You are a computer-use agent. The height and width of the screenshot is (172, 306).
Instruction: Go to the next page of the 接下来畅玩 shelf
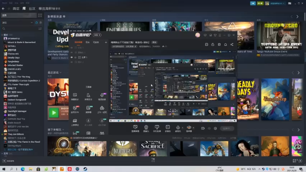coord(298,130)
